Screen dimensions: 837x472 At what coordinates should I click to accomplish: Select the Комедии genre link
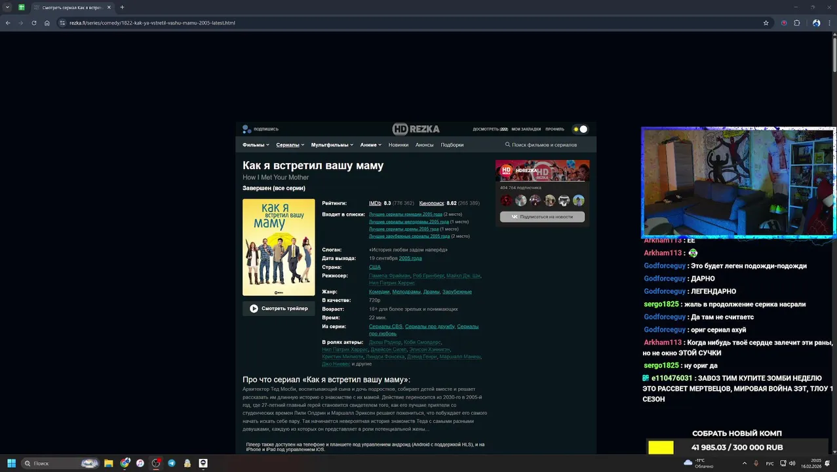pyautogui.click(x=379, y=292)
